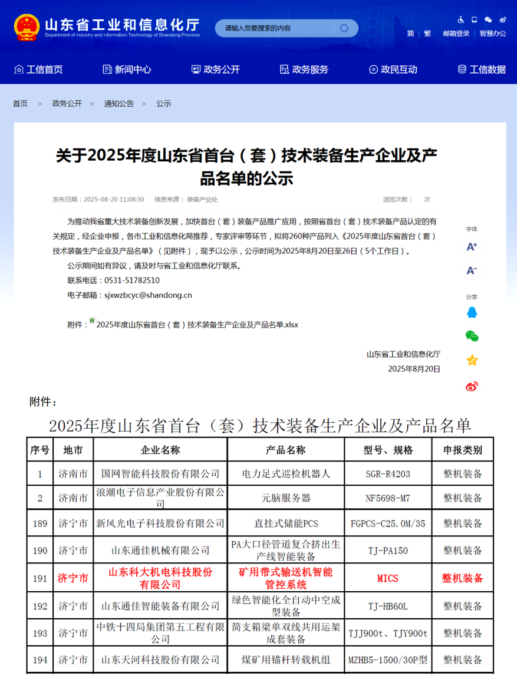Open the 工信数据 navigation menu
This screenshot has height=696, width=517.
coord(482,69)
